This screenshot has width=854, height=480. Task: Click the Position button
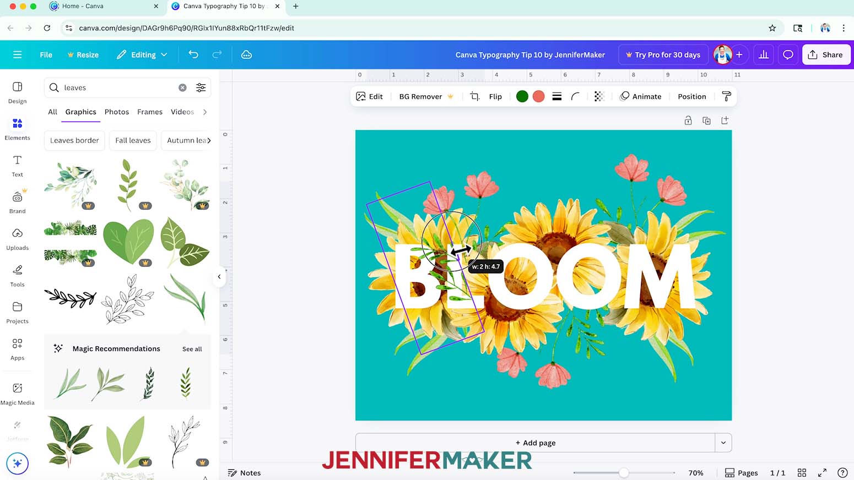coord(692,96)
